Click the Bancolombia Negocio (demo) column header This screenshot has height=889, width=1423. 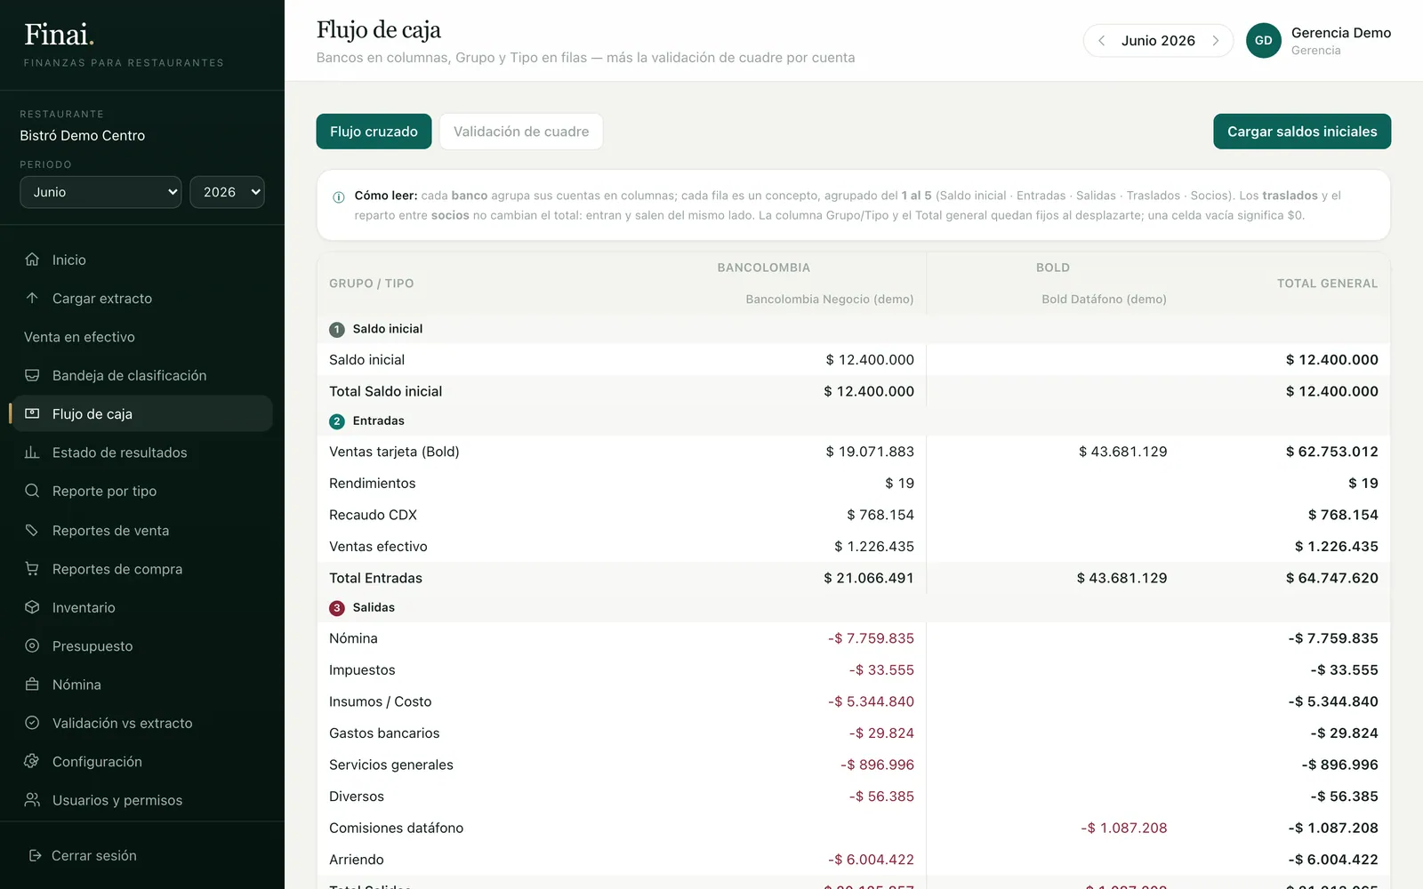(830, 300)
